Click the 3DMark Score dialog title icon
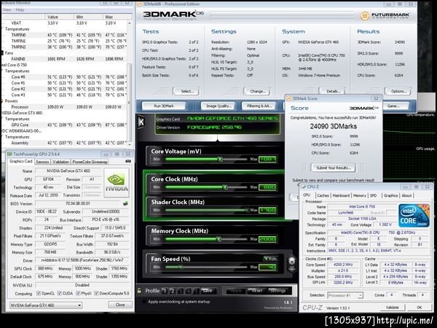Image resolution: width=437 pixels, height=328 pixels. [x=288, y=98]
